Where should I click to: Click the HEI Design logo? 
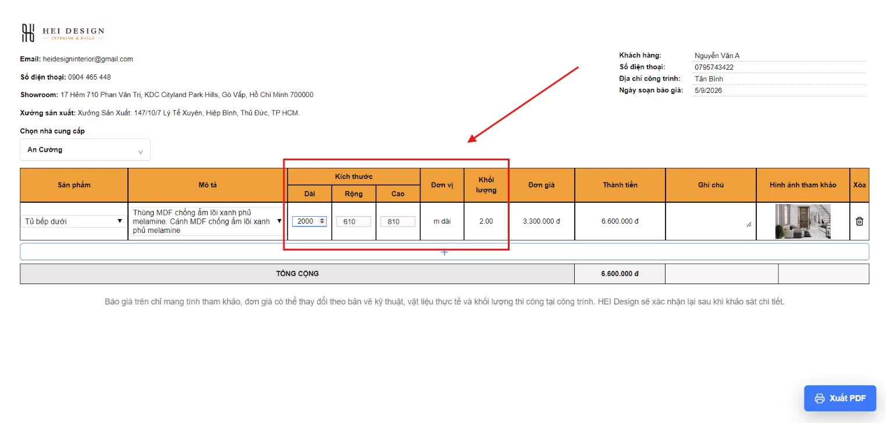(63, 33)
